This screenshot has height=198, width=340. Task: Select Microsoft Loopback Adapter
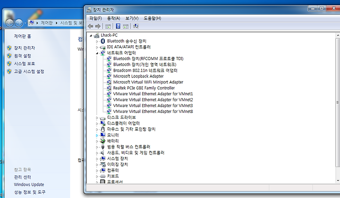[x=138, y=76]
